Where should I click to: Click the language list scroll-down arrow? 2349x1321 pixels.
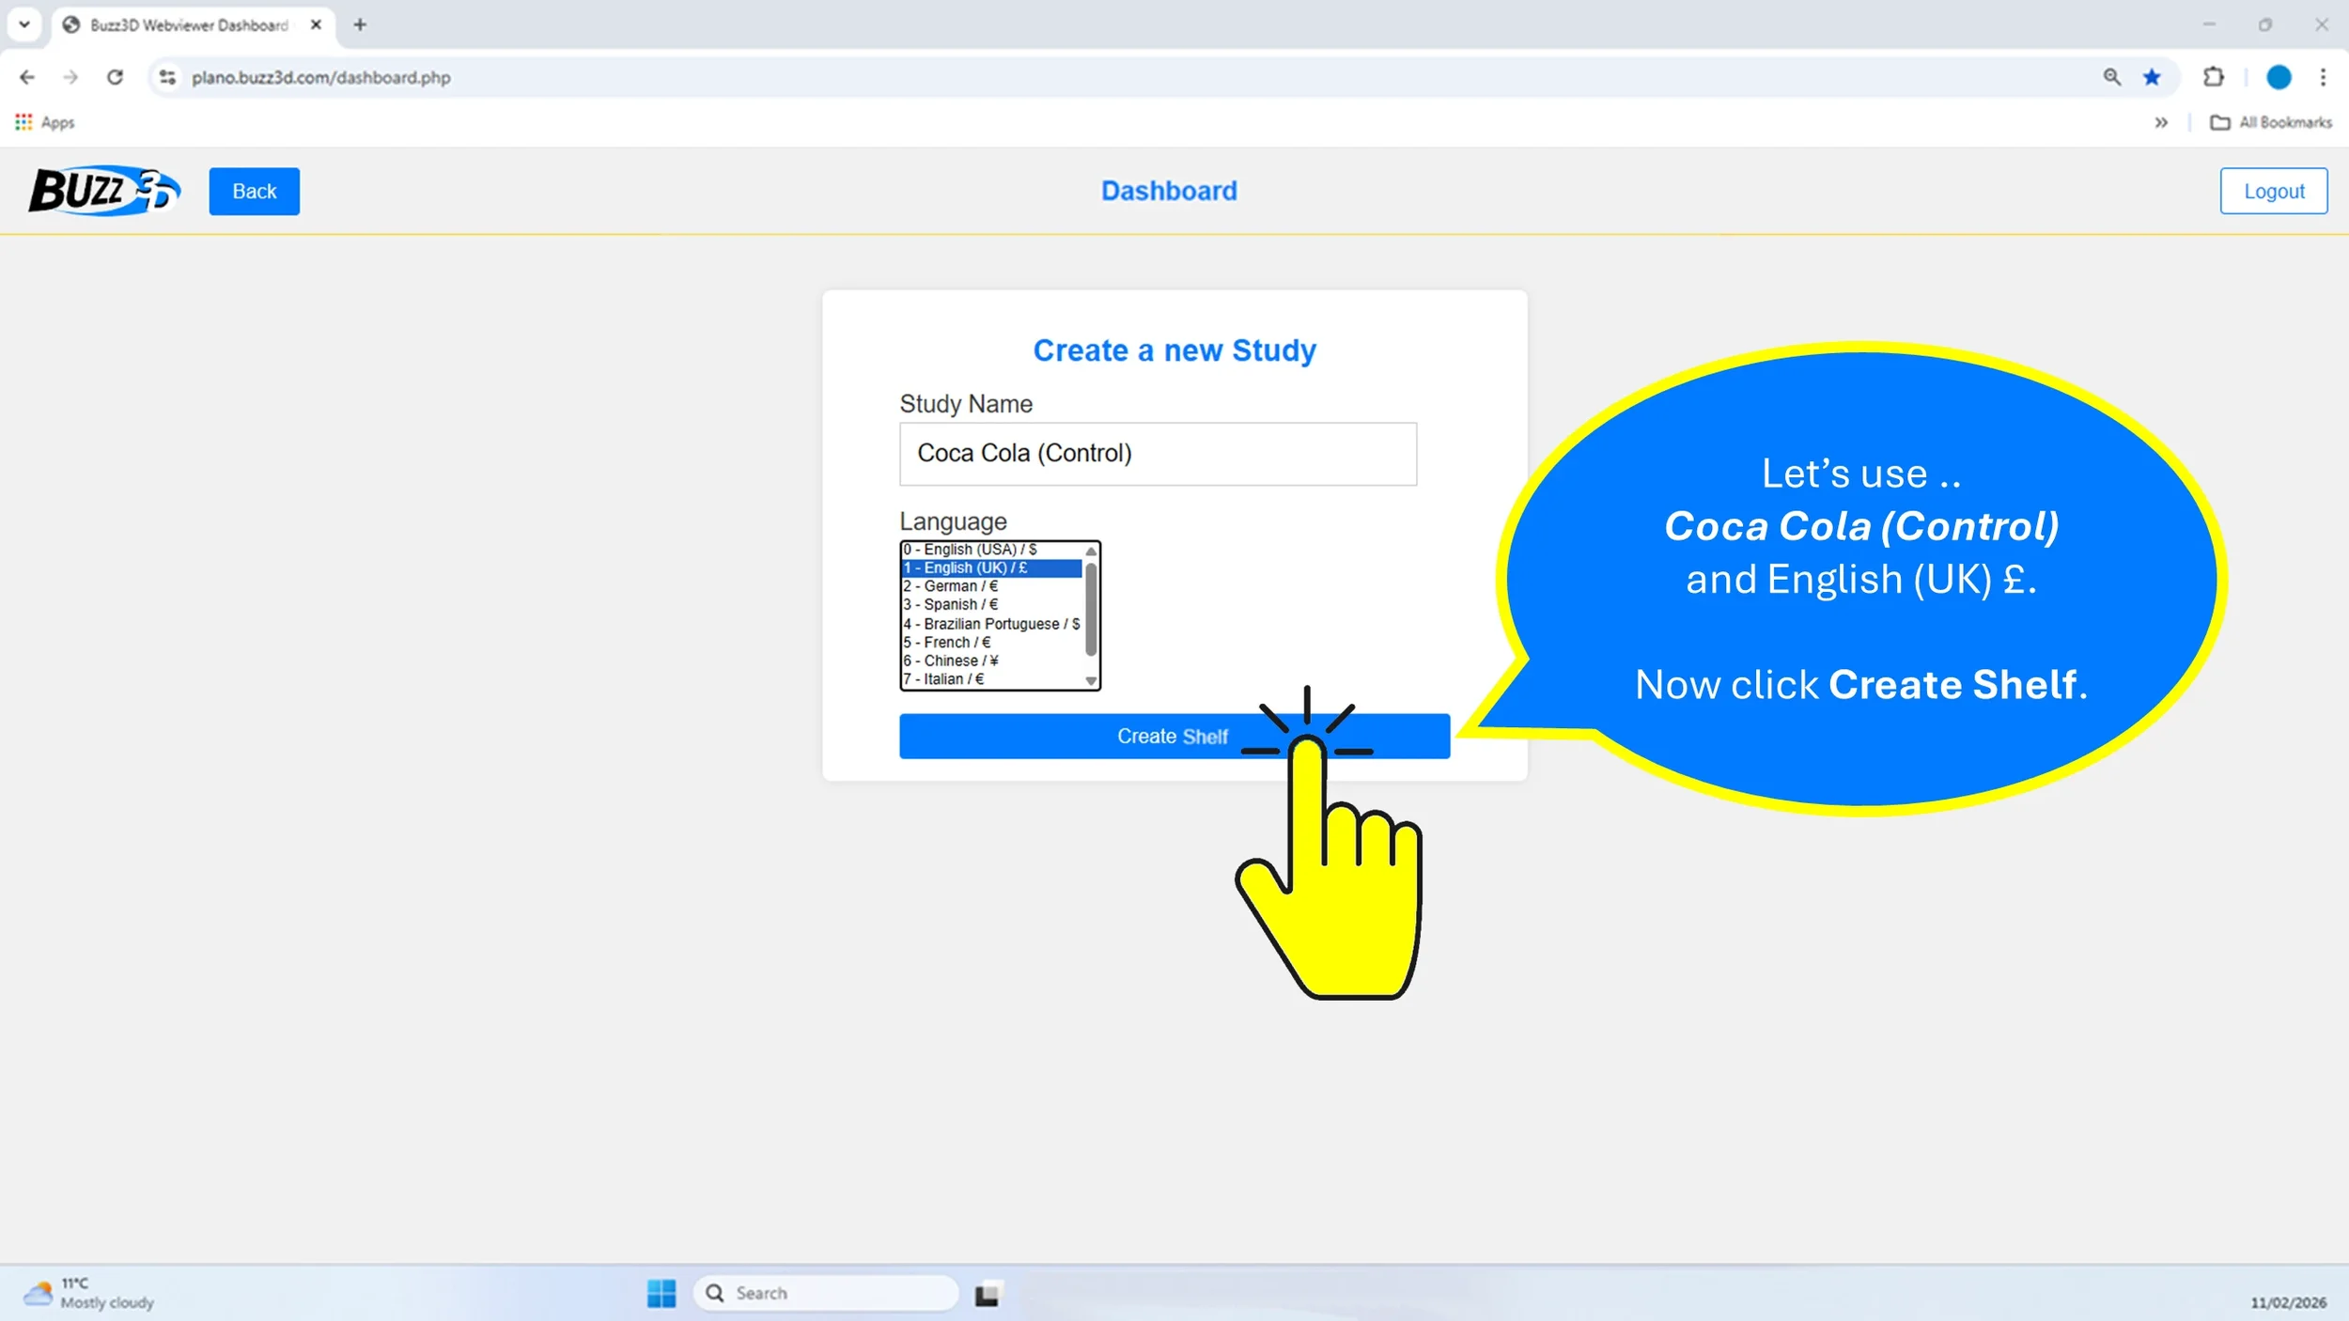coord(1091,681)
